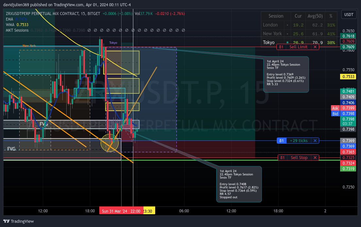Select note box ending with Stopped out
This screenshot has width=361, height=227.
click(239, 184)
